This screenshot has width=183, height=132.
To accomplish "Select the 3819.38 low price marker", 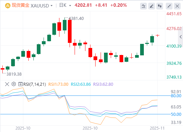I will (14, 74).
